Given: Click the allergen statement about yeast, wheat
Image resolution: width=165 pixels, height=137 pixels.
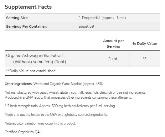Looking at the screenshot, I should click(x=75, y=92).
